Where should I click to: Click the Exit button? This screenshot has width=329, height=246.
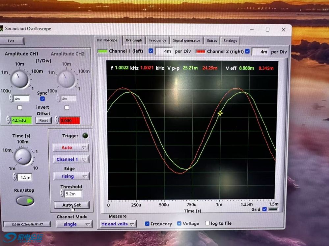point(12,41)
